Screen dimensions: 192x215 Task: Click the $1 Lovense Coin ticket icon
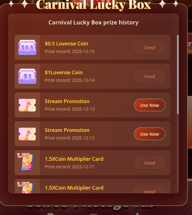[x=27, y=76]
